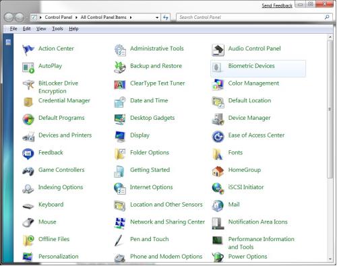Open the Administrative Tools gear icon
This screenshot has height=266, width=337.
[x=120, y=50]
